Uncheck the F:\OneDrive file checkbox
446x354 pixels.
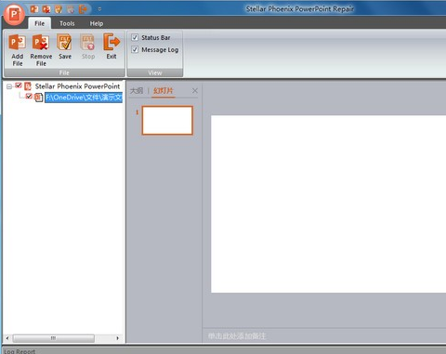(x=29, y=96)
